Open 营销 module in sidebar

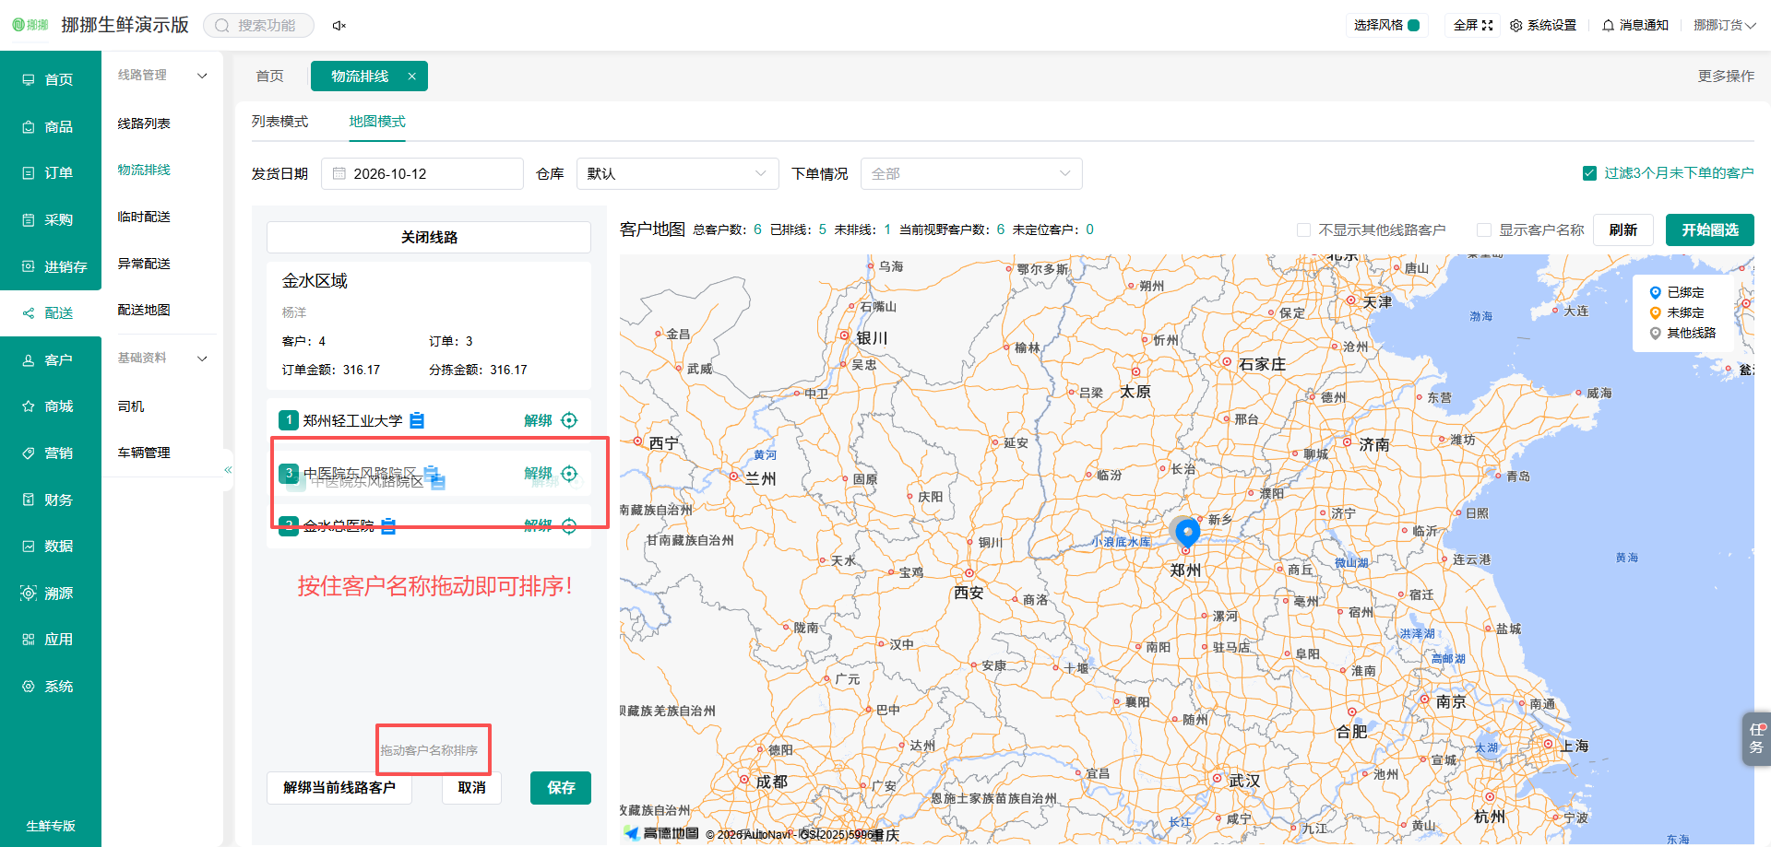51,453
